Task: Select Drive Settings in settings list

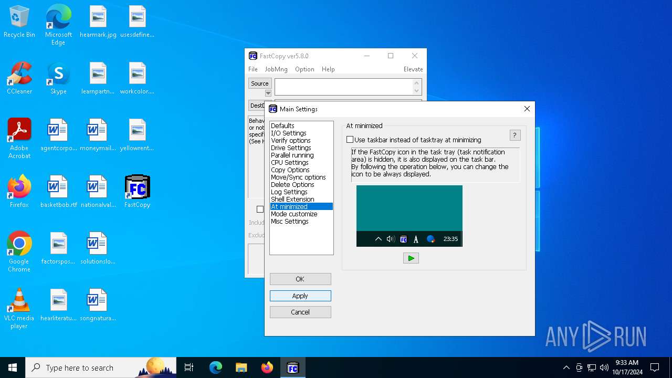Action: (301, 148)
